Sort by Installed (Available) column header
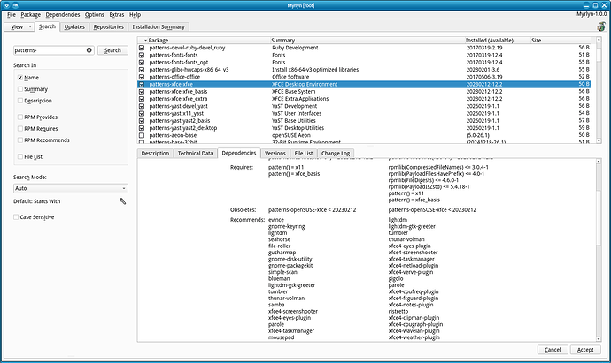The width and height of the screenshot is (611, 363). (x=490, y=40)
